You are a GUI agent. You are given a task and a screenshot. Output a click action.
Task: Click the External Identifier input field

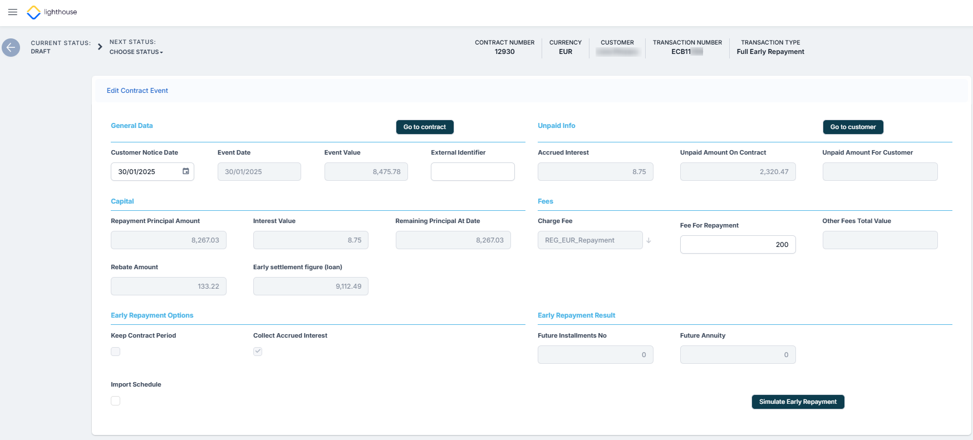(x=473, y=172)
